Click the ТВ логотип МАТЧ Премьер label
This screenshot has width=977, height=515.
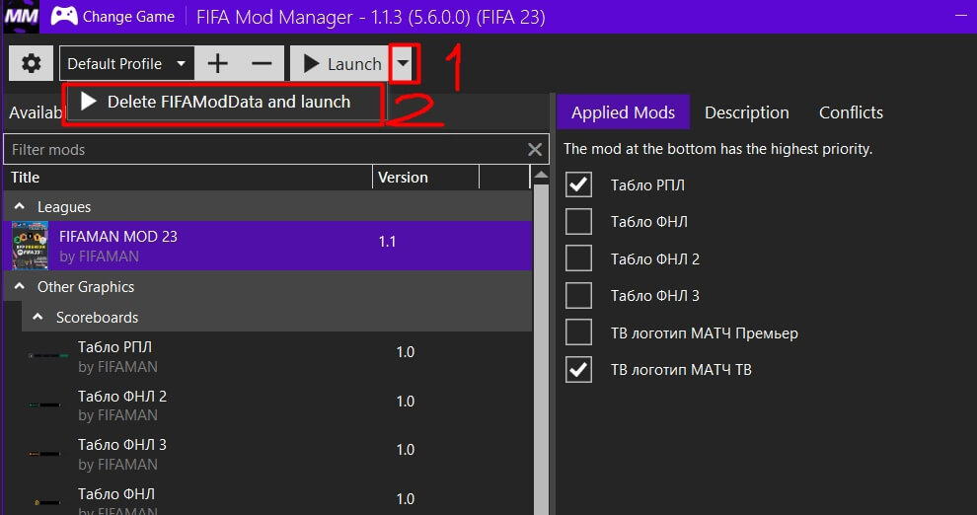704,333
